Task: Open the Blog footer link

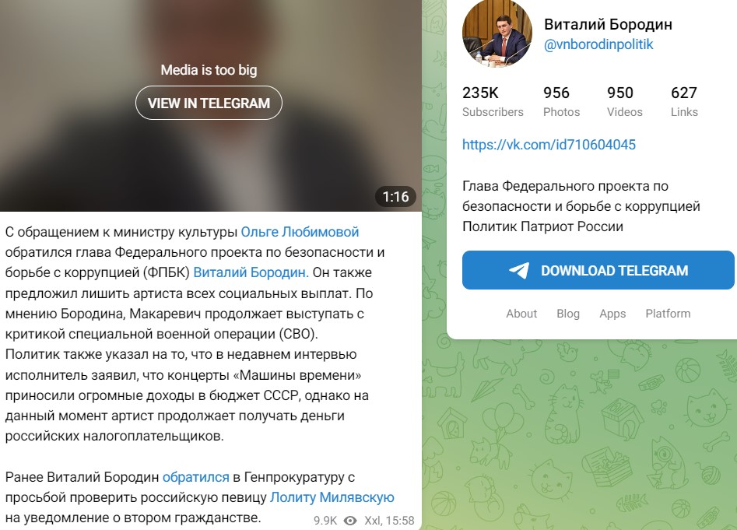Action: click(x=568, y=314)
